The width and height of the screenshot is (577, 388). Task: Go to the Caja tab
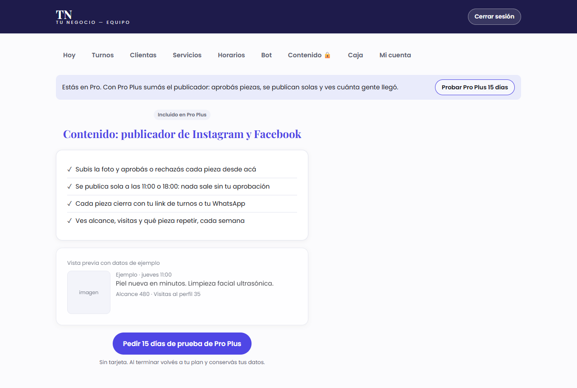[355, 55]
